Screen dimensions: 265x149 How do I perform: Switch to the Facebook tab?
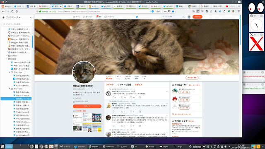click(31, 6)
